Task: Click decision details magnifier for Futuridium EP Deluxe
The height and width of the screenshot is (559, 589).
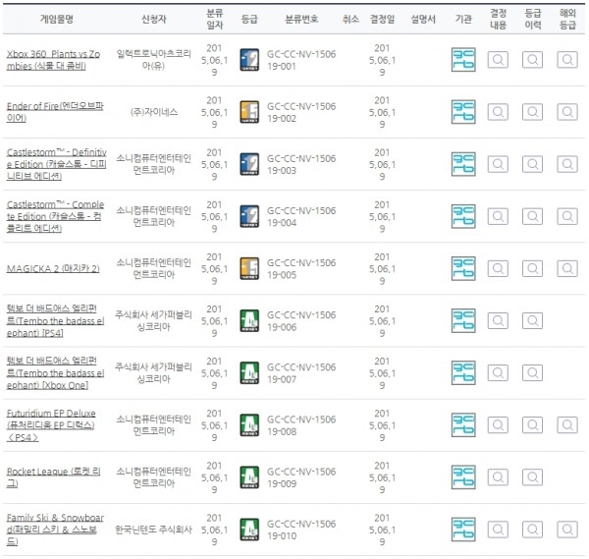Action: click(x=498, y=424)
